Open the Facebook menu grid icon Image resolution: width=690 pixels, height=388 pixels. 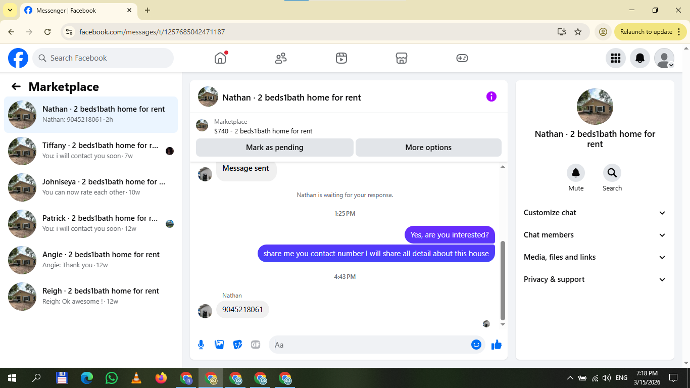click(616, 58)
